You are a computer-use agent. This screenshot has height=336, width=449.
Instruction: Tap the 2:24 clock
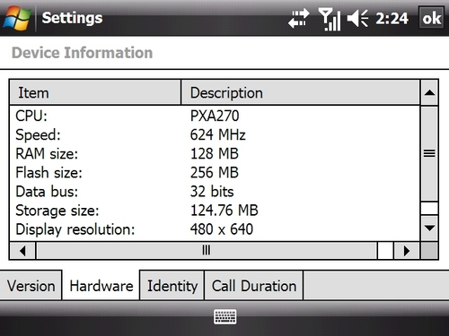(392, 19)
